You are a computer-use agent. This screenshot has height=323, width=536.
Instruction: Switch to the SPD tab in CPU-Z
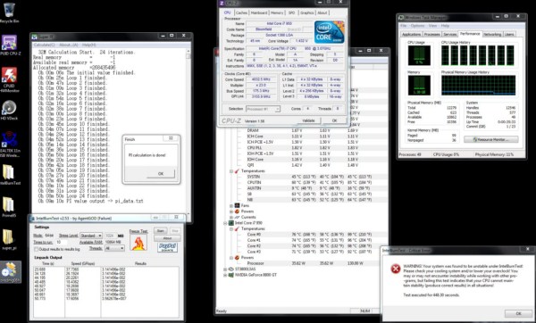click(x=291, y=12)
